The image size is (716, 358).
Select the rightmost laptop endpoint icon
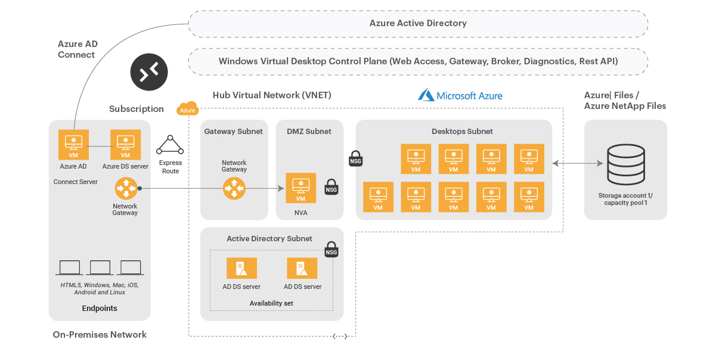pyautogui.click(x=130, y=268)
